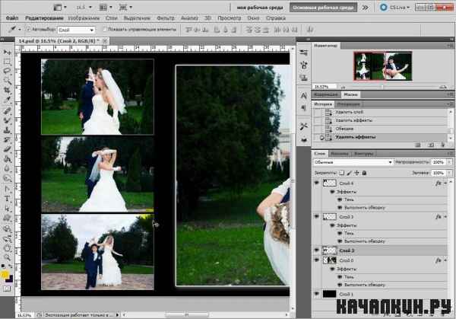Switch to the Каналы tab
The image size is (456, 319).
(x=340, y=154)
